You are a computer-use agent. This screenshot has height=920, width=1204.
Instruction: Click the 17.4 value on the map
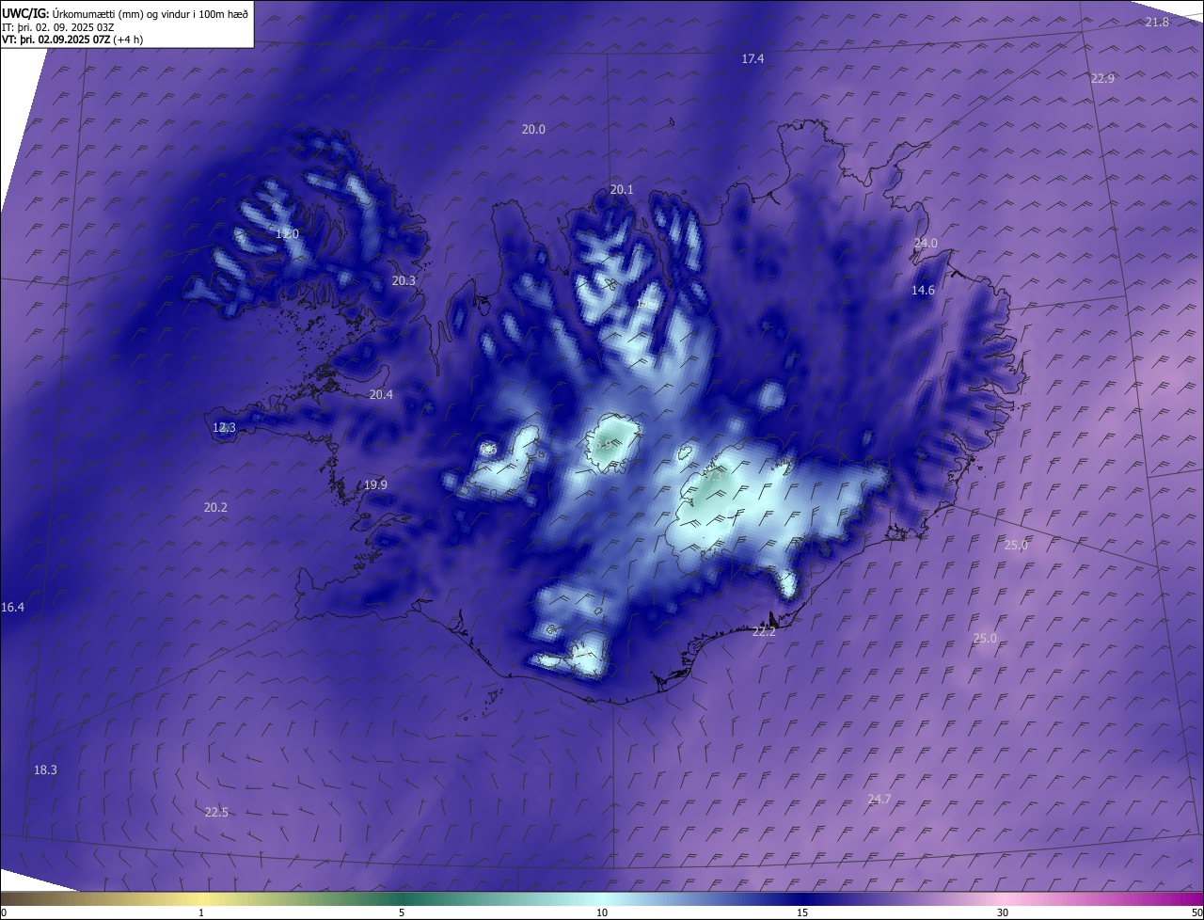[752, 58]
